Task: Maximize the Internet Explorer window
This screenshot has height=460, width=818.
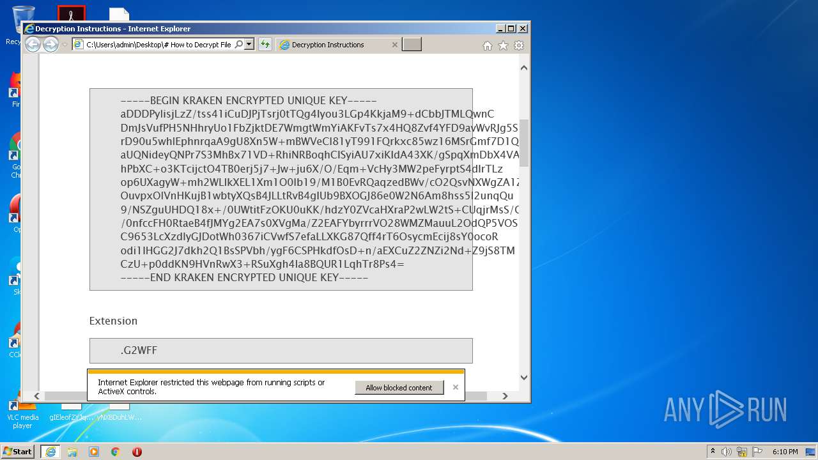Action: [x=511, y=29]
